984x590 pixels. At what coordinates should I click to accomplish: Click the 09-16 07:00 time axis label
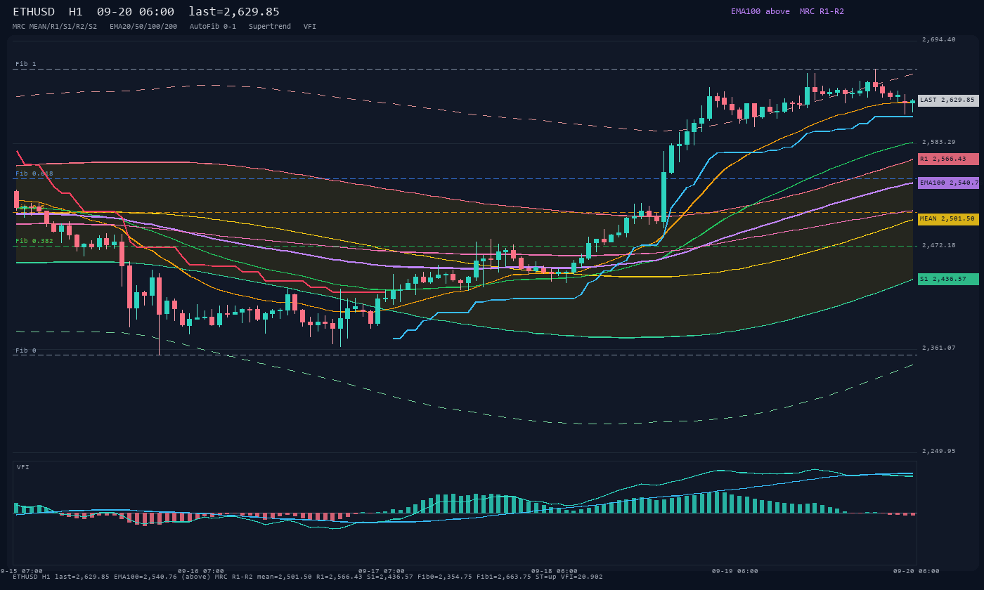[201, 571]
